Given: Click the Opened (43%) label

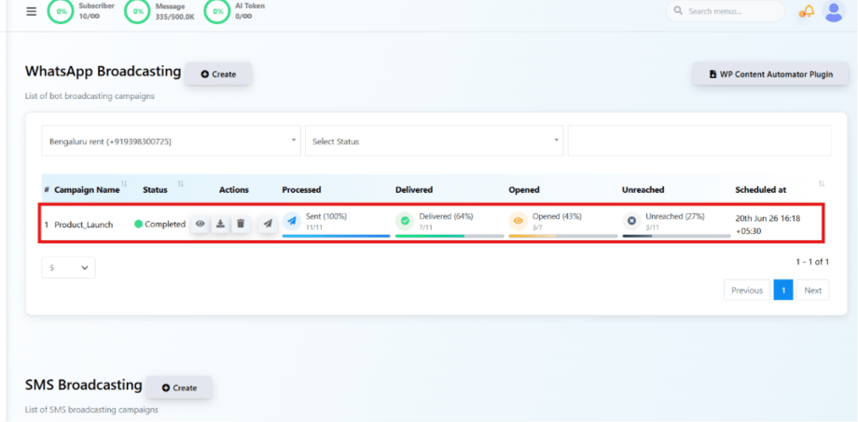Looking at the screenshot, I should [x=557, y=216].
